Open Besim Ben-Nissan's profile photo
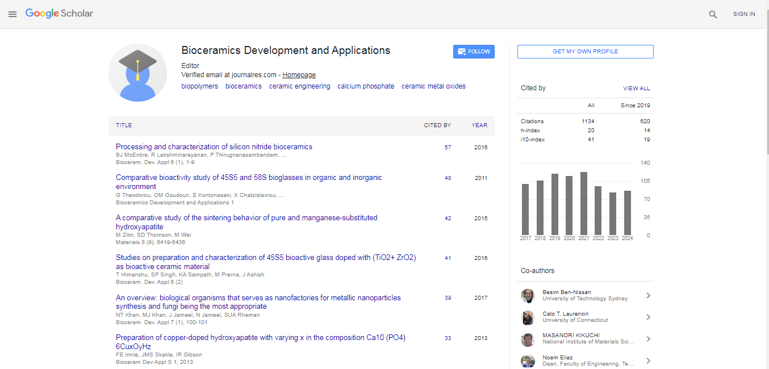 tap(528, 296)
